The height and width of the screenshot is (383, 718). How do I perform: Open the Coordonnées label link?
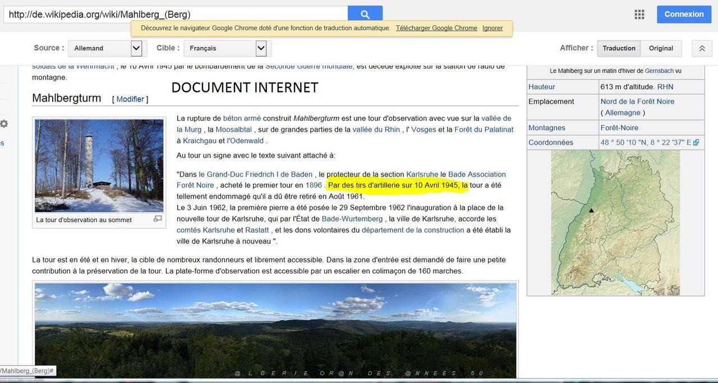(x=551, y=142)
